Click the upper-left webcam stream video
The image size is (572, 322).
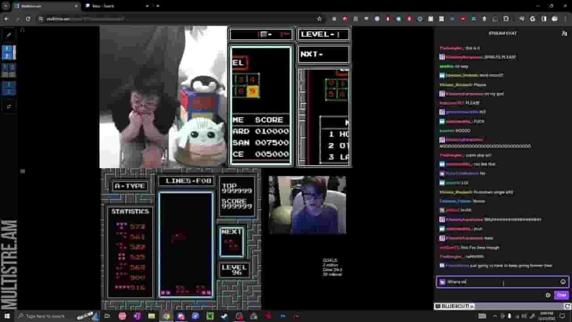[163, 97]
